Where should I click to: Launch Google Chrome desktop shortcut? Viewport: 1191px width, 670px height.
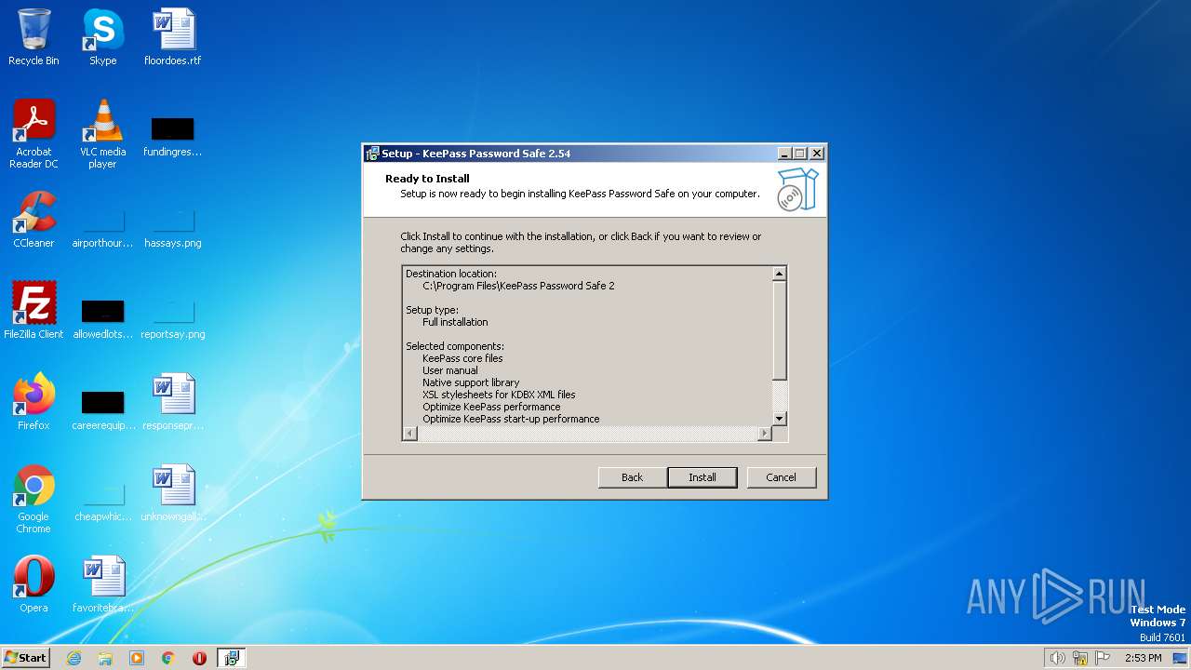(x=33, y=499)
